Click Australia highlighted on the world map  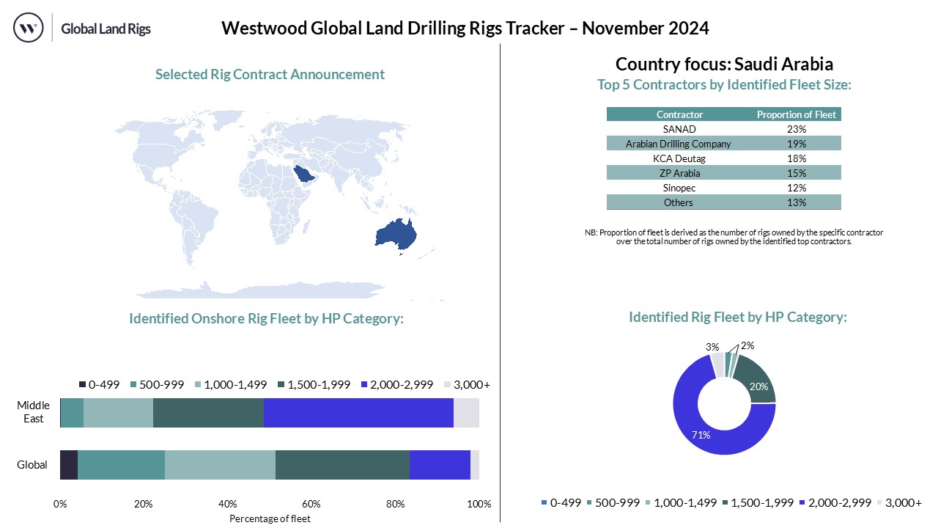(396, 233)
